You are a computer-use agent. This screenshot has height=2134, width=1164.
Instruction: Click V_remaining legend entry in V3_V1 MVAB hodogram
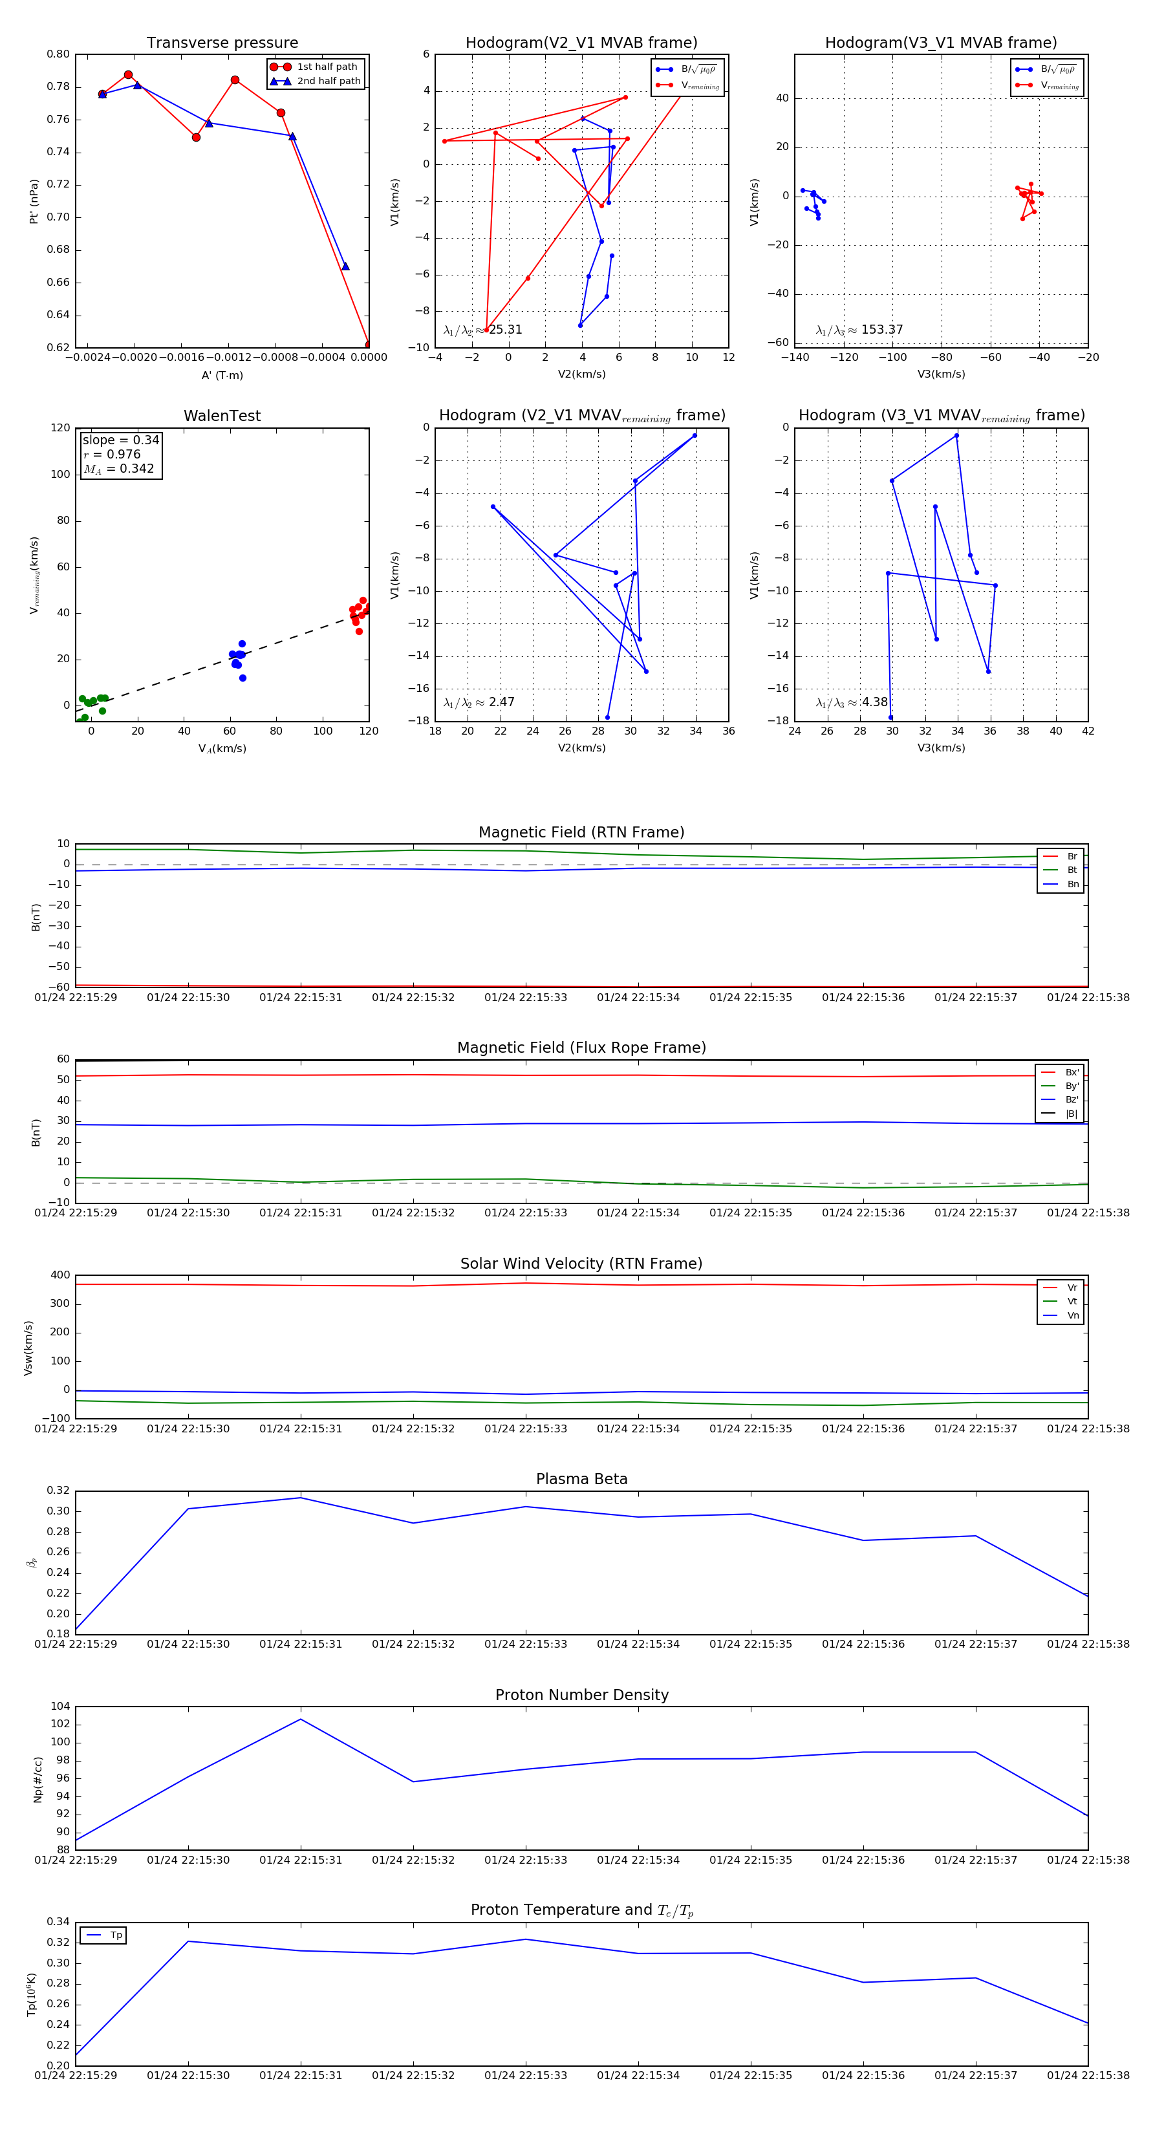(1047, 85)
